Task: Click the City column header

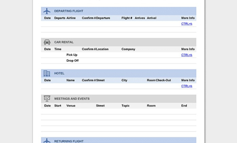Action: coord(125,80)
